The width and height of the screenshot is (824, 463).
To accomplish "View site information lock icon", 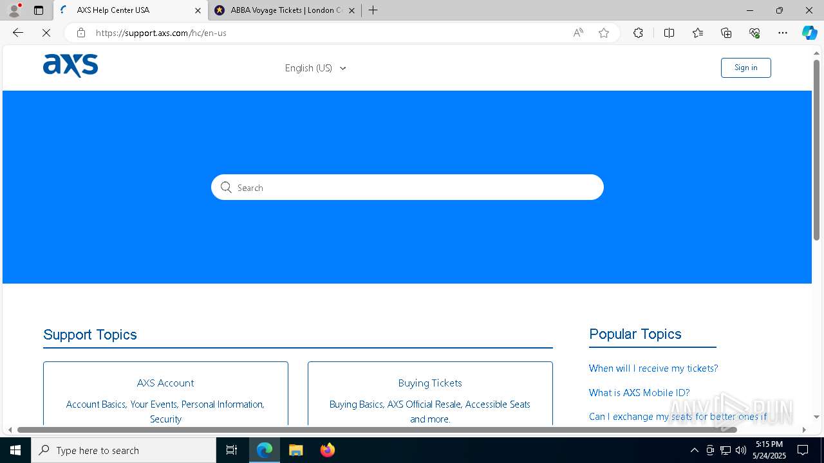I will click(80, 33).
